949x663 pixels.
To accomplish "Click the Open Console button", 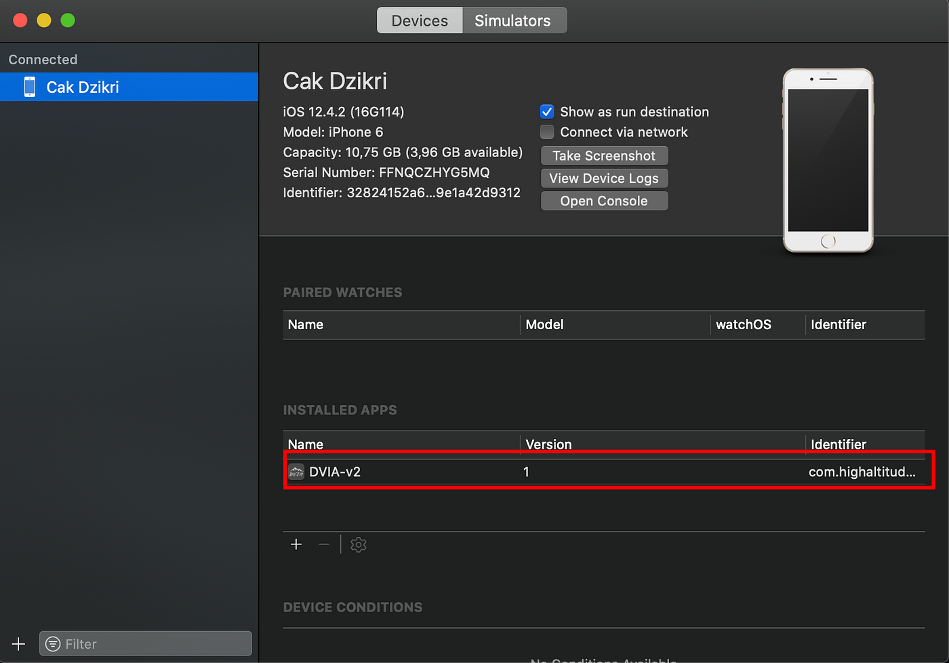I will (604, 200).
